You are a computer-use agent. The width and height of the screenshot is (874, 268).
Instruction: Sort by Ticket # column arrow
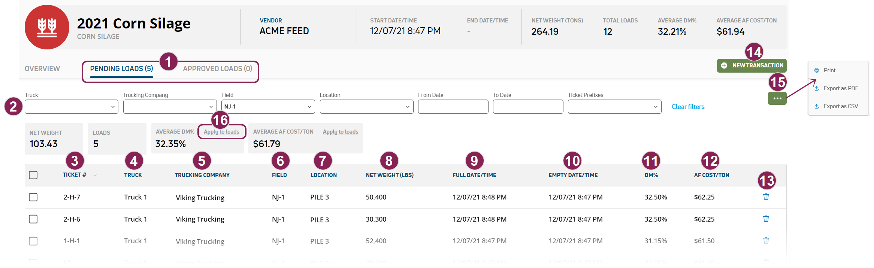[x=95, y=175]
